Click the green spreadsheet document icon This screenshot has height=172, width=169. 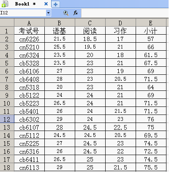tap(5, 4)
